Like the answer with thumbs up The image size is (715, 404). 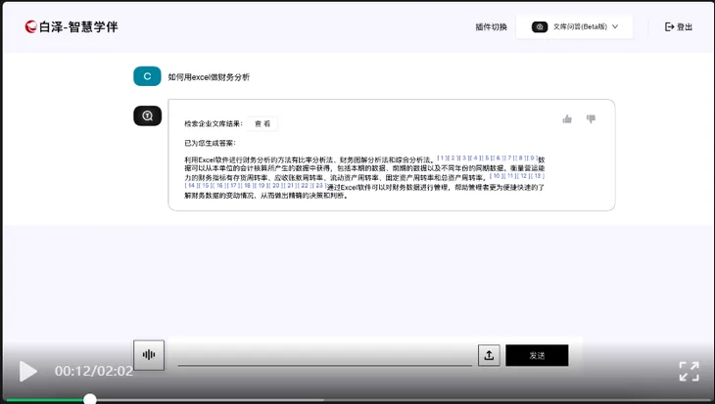coord(567,119)
